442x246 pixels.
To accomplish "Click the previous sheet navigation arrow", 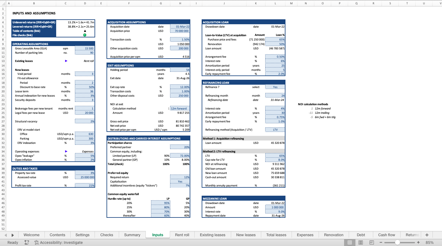I will pyautogui.click(x=6, y=235).
